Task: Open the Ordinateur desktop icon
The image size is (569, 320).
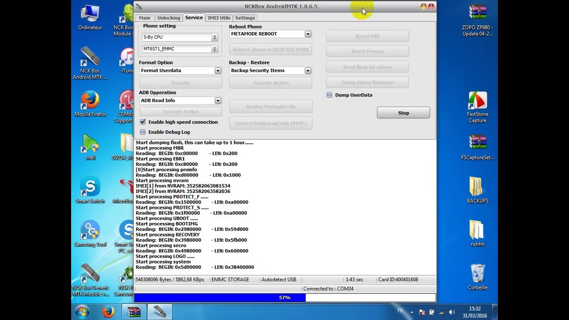Action: click(90, 18)
